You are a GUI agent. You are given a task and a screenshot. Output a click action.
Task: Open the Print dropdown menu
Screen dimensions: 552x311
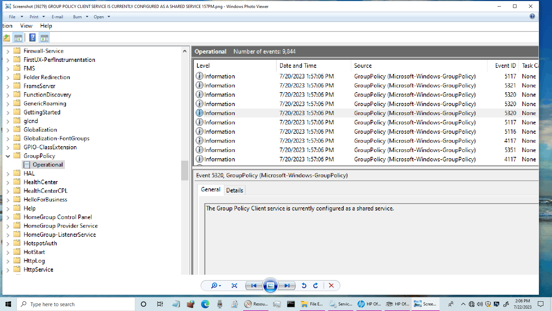click(x=37, y=17)
